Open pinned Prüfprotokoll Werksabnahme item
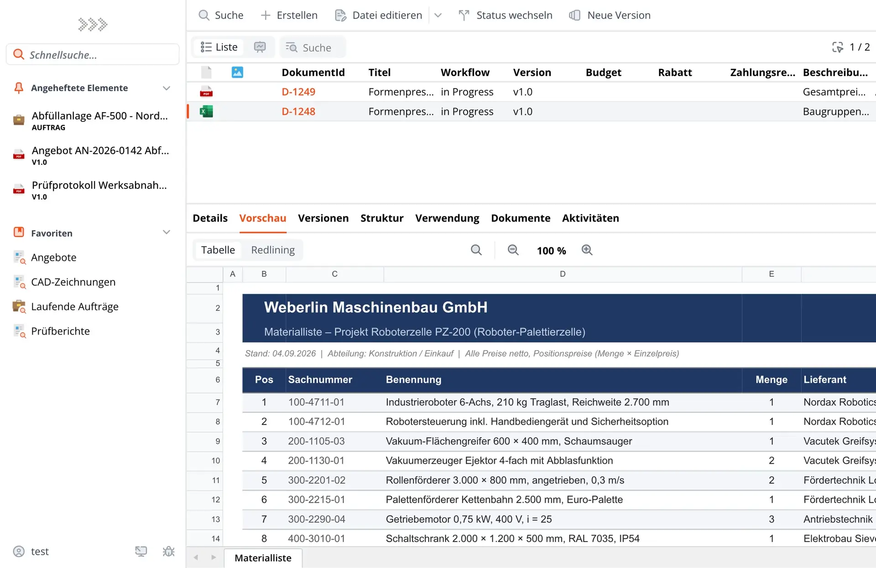Viewport: 876px width, 568px height. click(92, 190)
